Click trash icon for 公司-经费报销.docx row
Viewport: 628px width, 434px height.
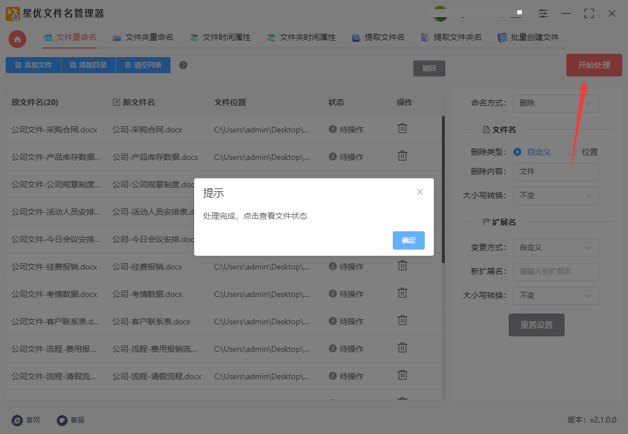402,266
